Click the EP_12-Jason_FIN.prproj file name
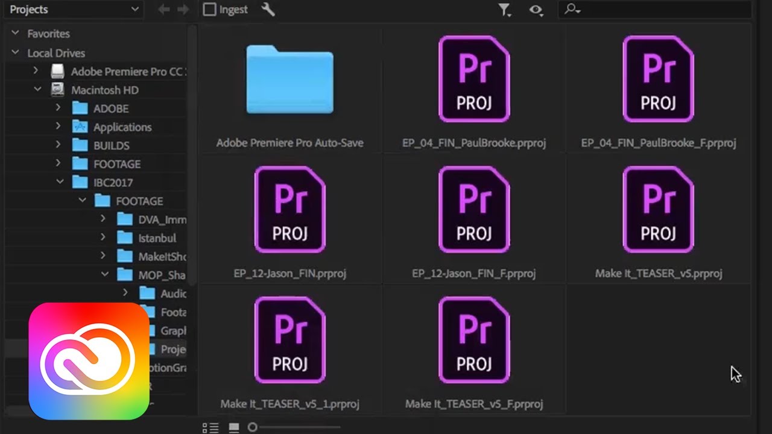This screenshot has width=772, height=434. [289, 273]
